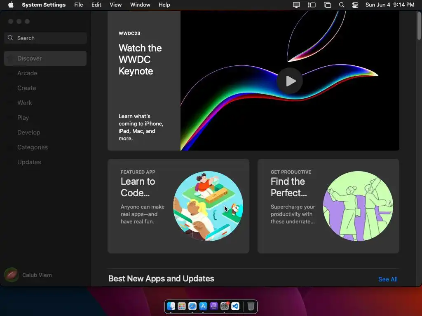The width and height of the screenshot is (422, 316).
Task: Open Stage Manager menu bar icon
Action: point(312,5)
